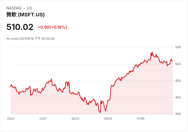The image size is (188, 132).
Task: Click the leftmost start of the price line
Action: (x=11, y=87)
